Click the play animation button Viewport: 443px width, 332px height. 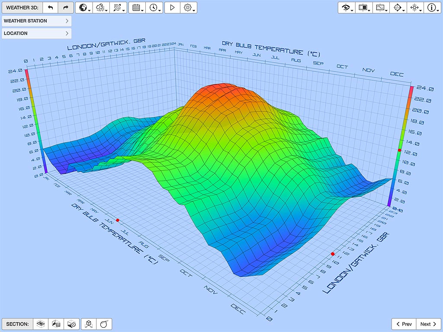[x=172, y=8]
